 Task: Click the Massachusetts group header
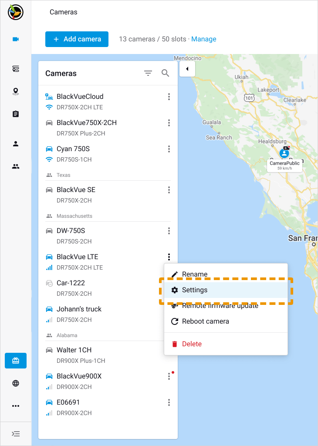pos(108,216)
